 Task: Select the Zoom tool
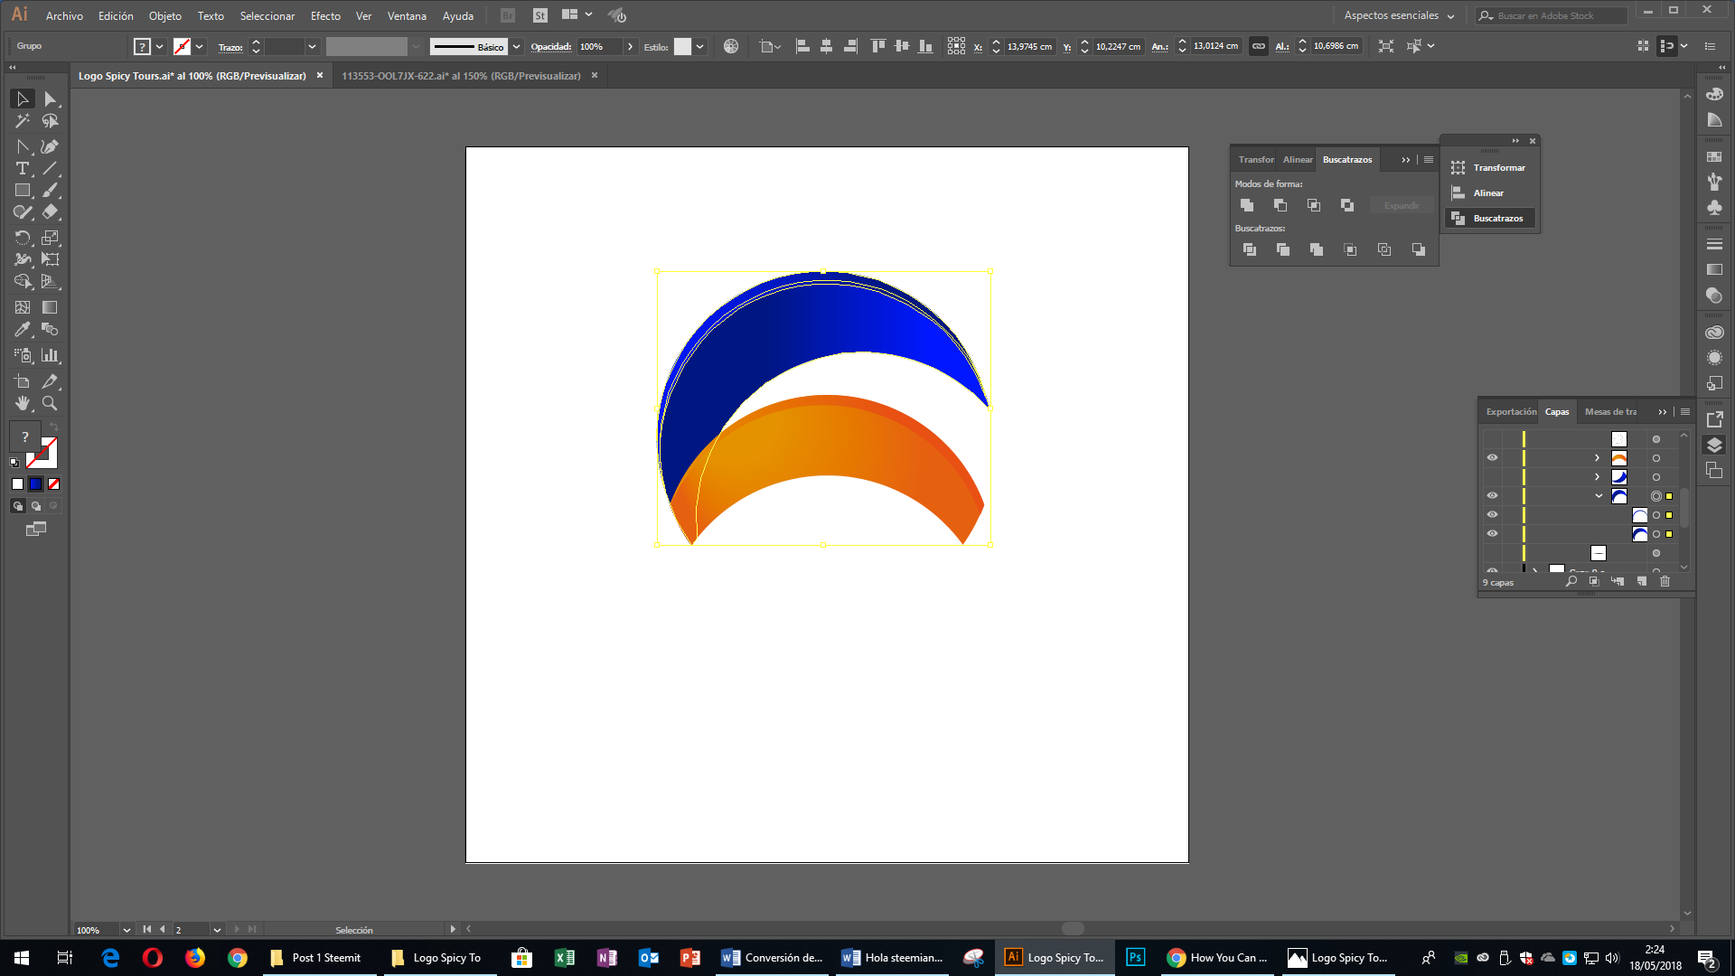51,403
